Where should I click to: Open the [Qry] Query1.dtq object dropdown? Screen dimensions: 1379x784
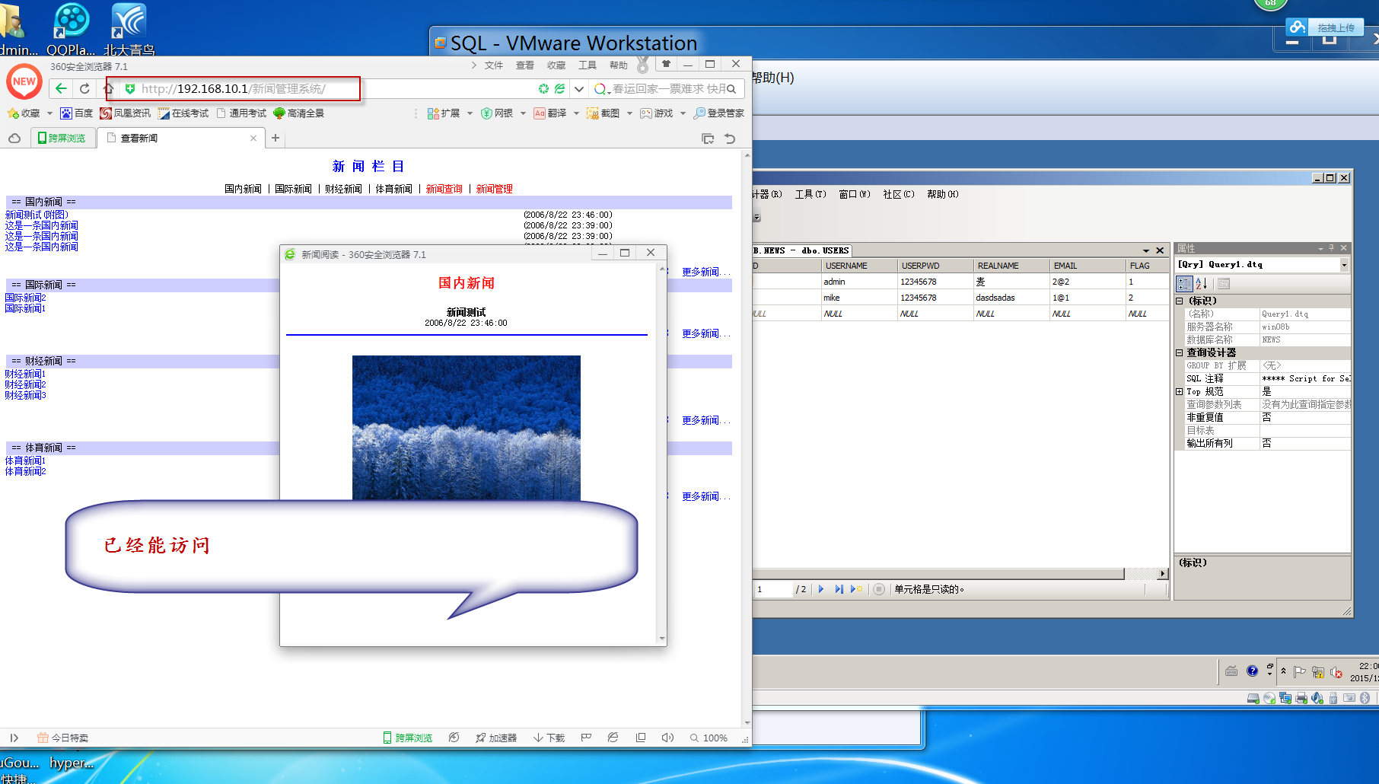[1344, 265]
